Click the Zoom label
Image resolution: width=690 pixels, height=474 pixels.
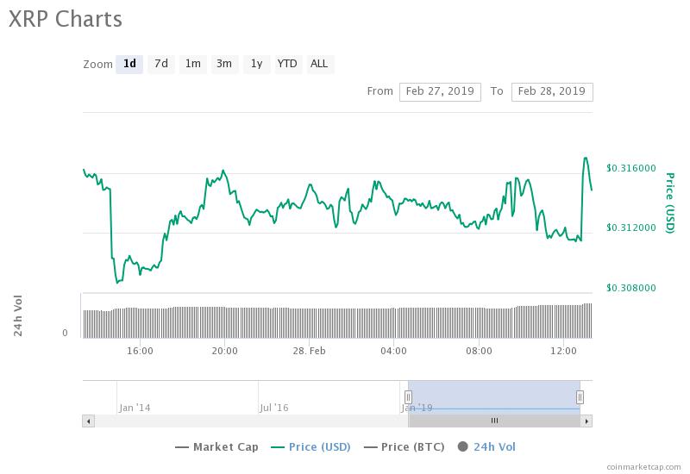point(97,65)
